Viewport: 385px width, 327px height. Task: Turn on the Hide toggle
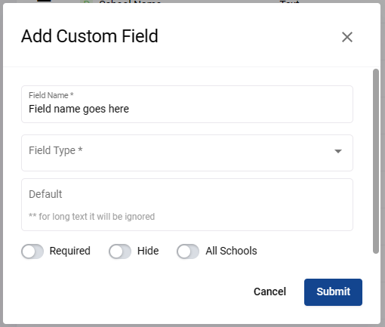pos(120,251)
